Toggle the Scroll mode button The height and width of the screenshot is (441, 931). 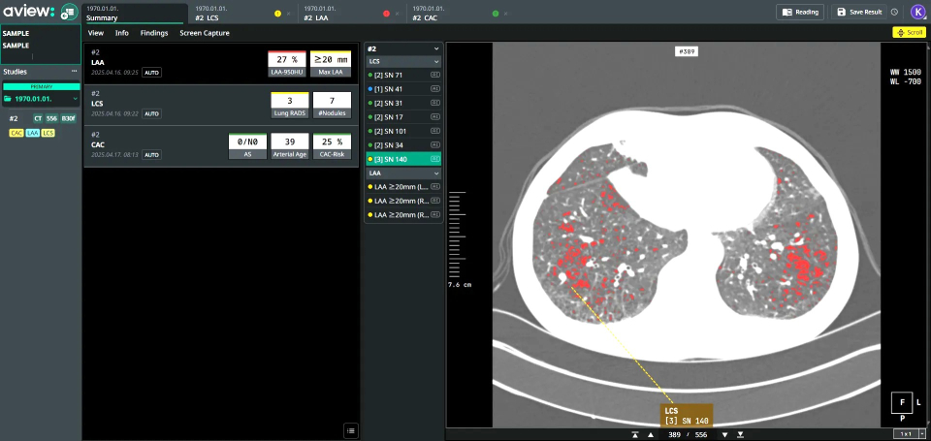[x=909, y=32]
